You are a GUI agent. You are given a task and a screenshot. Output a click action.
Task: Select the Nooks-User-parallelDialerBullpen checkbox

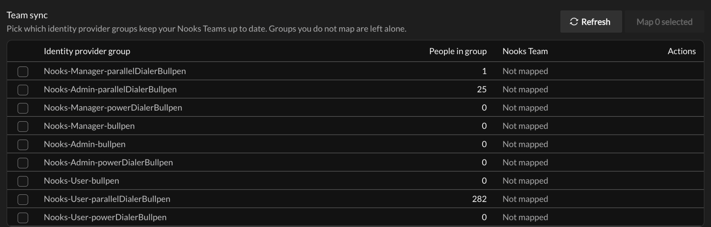pos(23,200)
